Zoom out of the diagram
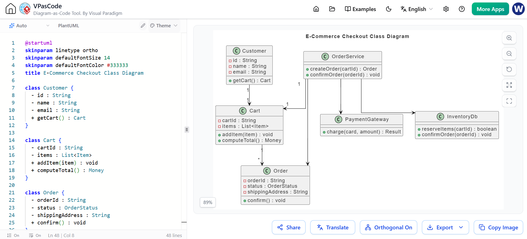Viewport: 527px width, 239px height. pyautogui.click(x=509, y=54)
